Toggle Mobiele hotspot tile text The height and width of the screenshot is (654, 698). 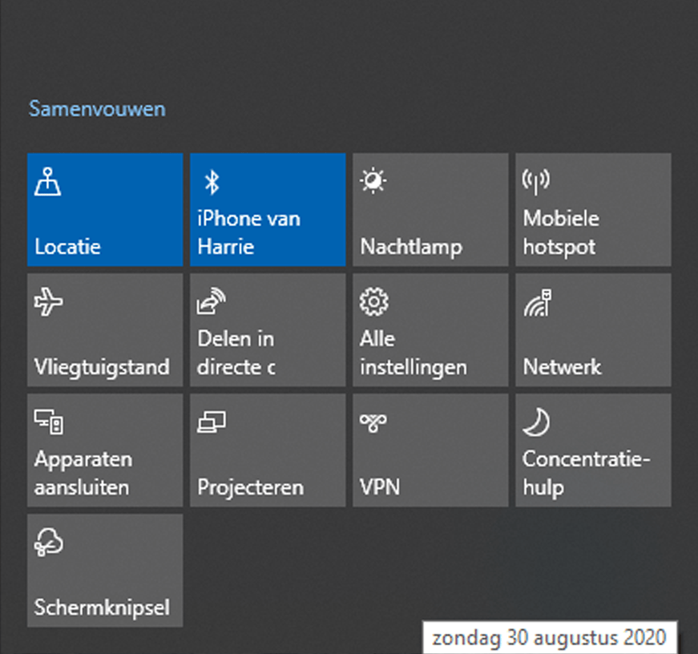click(561, 233)
